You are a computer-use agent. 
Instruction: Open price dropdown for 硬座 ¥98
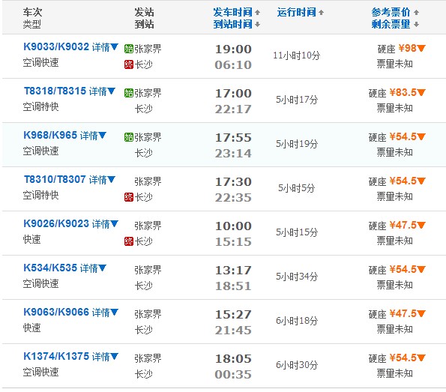click(421, 49)
